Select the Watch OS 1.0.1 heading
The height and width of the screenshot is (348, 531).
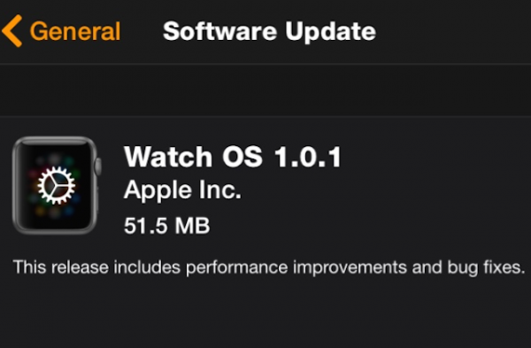coord(233,157)
